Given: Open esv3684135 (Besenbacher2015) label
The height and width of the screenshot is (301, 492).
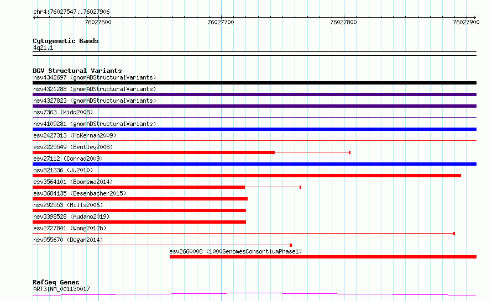Looking at the screenshot, I should (x=80, y=193).
